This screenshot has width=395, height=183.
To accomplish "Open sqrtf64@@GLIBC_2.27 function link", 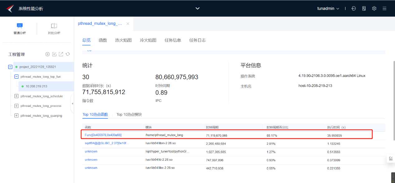I will click(107, 143).
